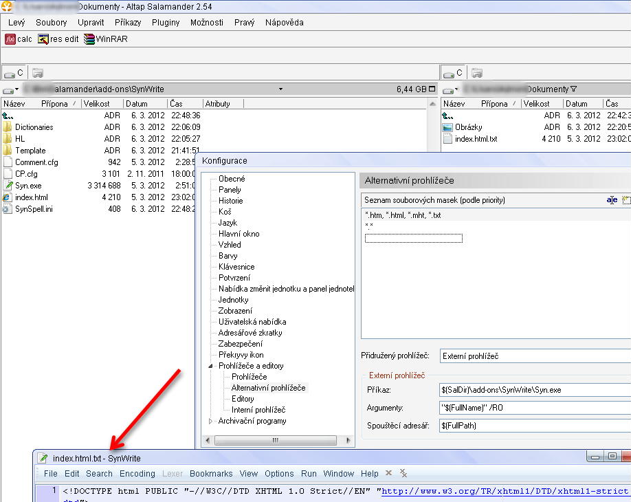Open Encoding menu in SynWrite
Screen dimensions: 631x502
pyautogui.click(x=137, y=473)
